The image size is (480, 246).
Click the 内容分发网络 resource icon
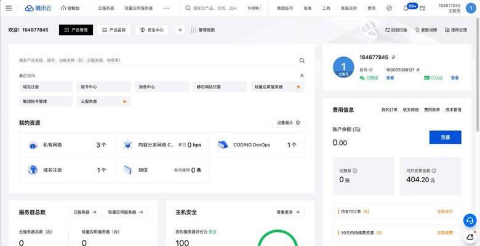pyautogui.click(x=127, y=145)
